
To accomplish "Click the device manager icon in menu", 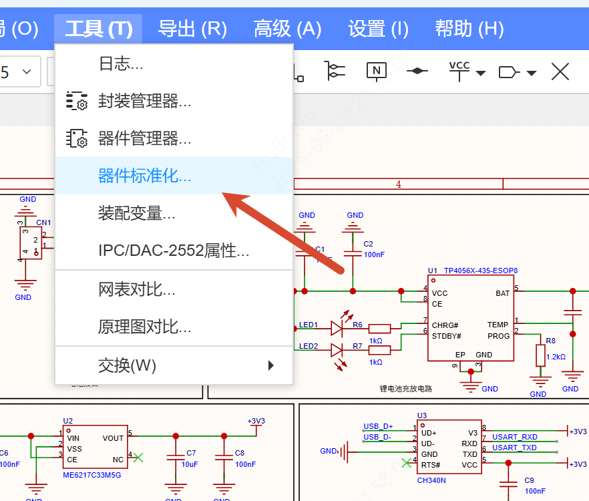I will pyautogui.click(x=77, y=138).
